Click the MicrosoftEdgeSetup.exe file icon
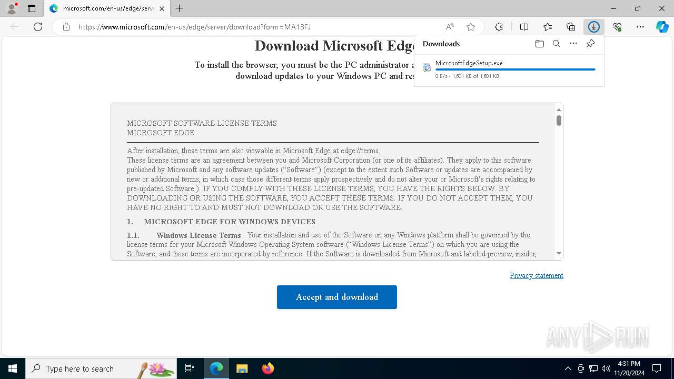Image resolution: width=674 pixels, height=379 pixels. click(427, 67)
